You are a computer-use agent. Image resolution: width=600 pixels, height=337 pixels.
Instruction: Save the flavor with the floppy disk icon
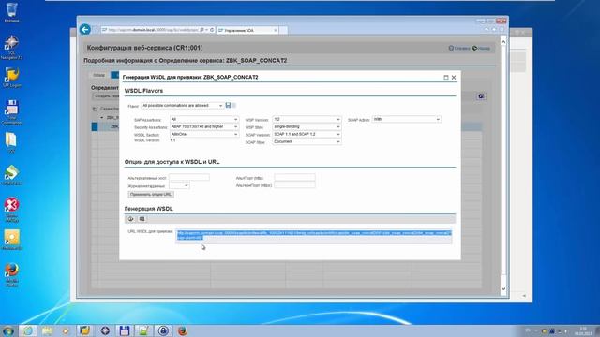coord(228,105)
